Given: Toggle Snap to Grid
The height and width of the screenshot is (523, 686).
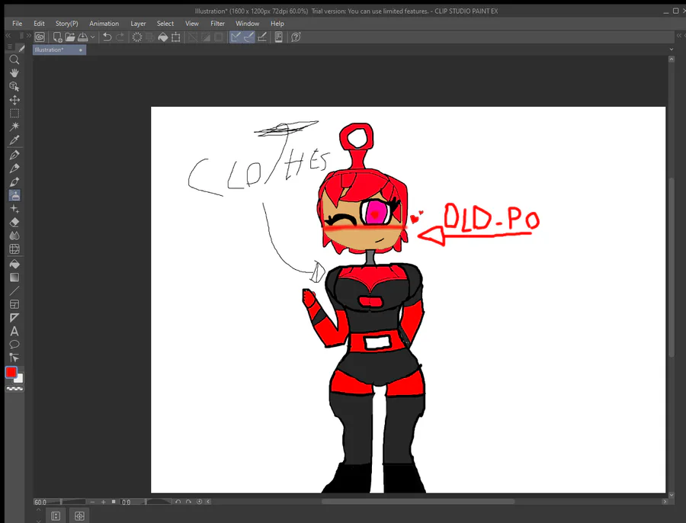Looking at the screenshot, I should (262, 37).
